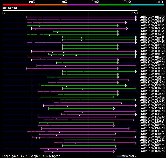The height and width of the screenshot is (158, 166).
Task: Select the UniRef100_A8KCQ1 label
Action: 152,65
